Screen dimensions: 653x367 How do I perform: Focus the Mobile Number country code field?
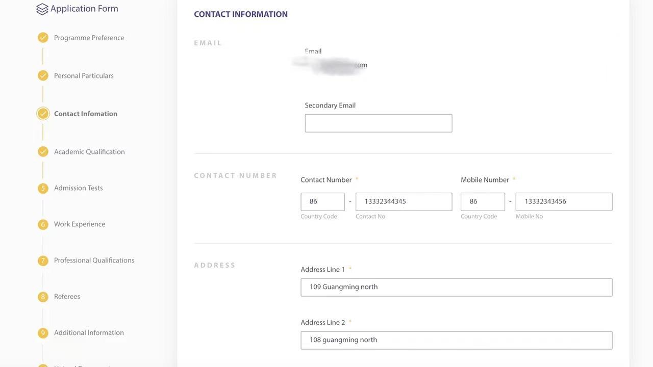[483, 202]
